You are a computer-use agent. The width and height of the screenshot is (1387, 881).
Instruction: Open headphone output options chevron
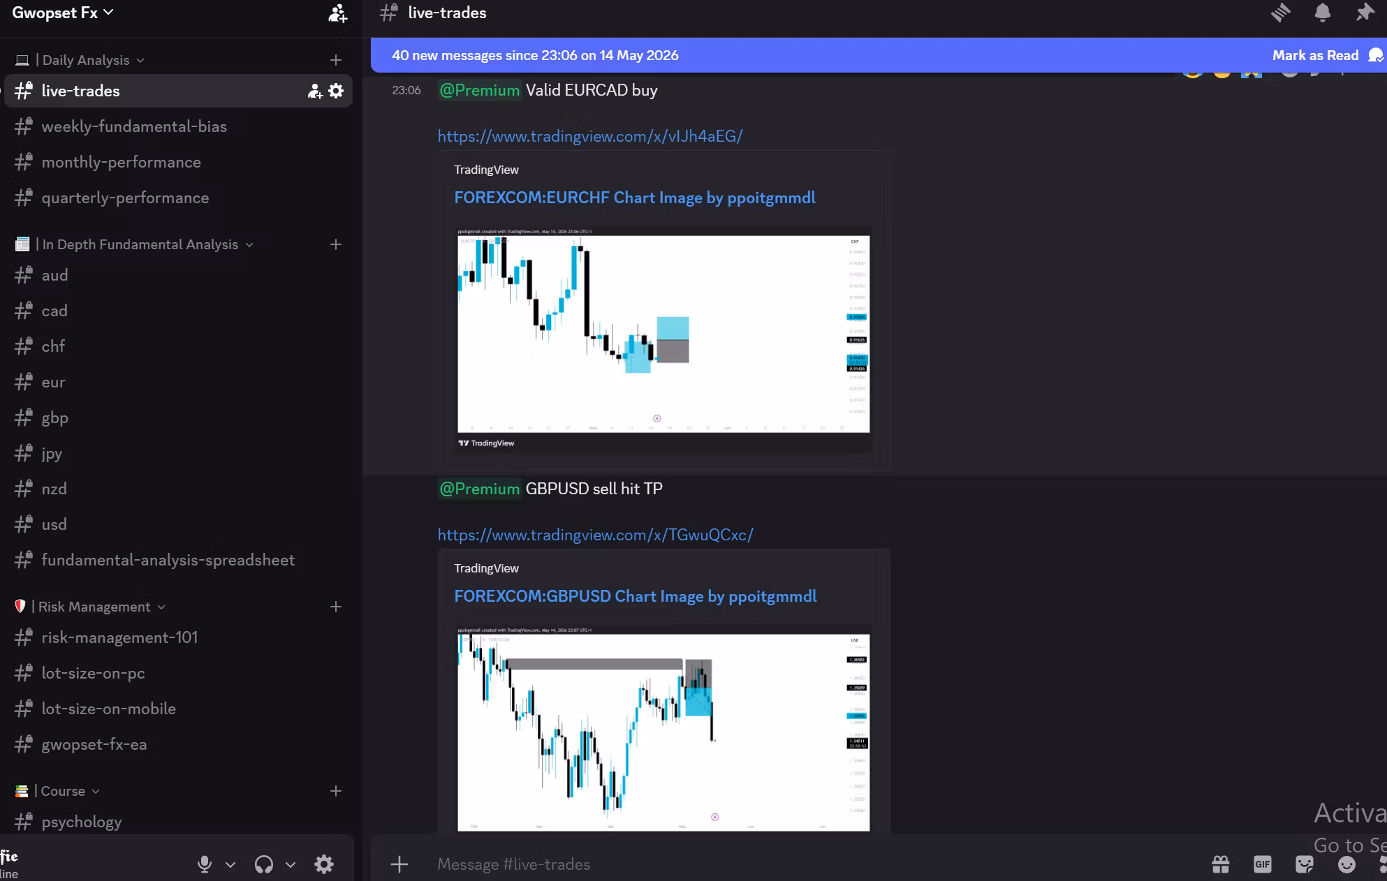(x=291, y=865)
